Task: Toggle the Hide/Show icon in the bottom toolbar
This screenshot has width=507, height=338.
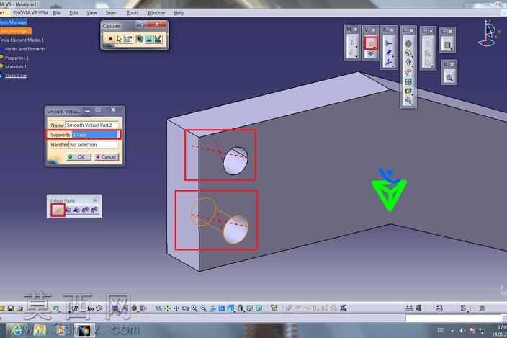Action: coord(250,308)
